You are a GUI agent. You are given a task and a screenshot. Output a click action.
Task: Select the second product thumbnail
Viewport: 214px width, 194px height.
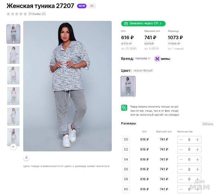13,55
